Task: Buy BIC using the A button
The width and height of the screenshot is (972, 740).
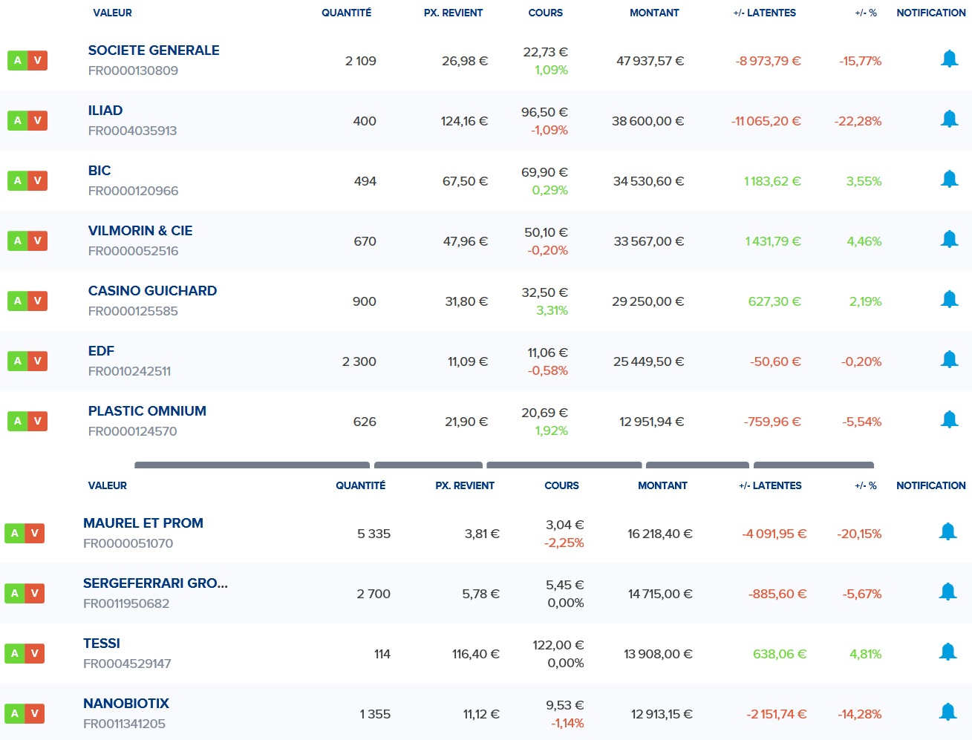Action: click(x=18, y=181)
